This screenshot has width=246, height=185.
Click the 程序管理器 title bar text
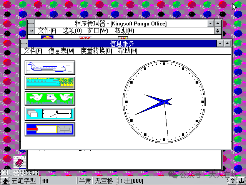coord(120,24)
